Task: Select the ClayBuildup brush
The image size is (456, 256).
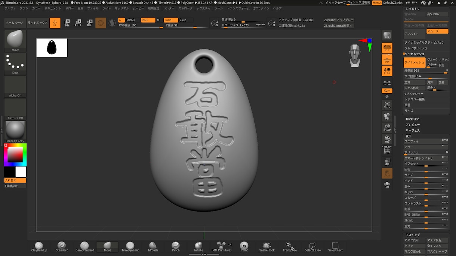Action: 39,247
